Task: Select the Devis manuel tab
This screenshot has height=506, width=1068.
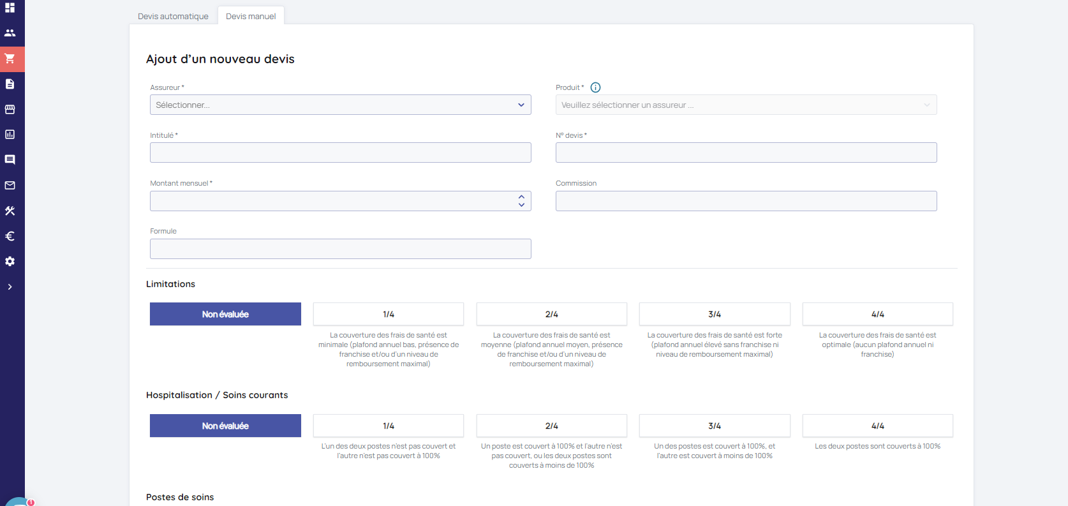Action: point(251,16)
